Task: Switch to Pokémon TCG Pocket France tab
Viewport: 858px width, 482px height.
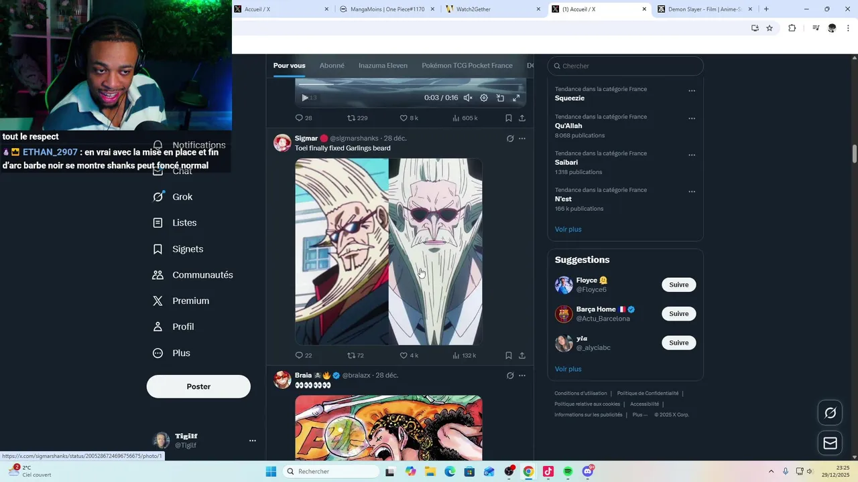Action: tap(467, 66)
